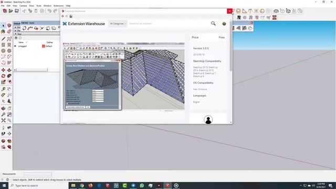Choose the Freehand drawing tool
336x189 pixels.
pyautogui.click(x=9, y=39)
